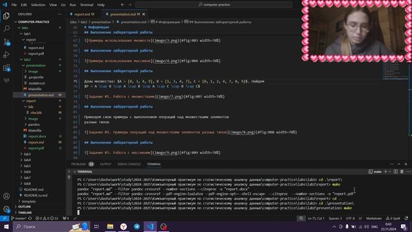This screenshot has height=232, width=412.
Task: Check out the master branch indicator
Action: click(19, 218)
